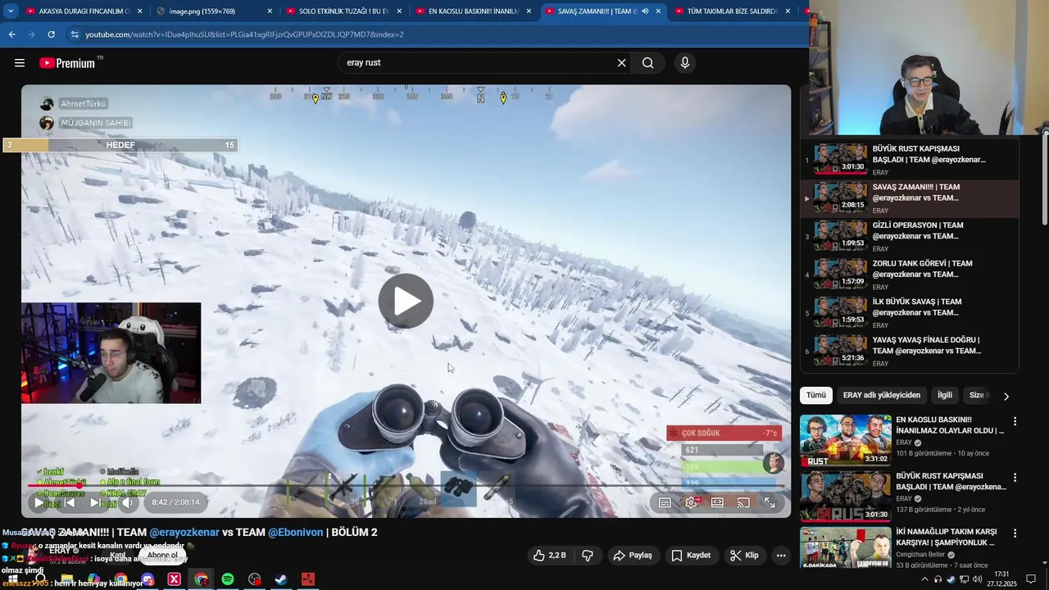Switch to TÜM TAKIMLAR BİZE SALDIRDI tab
The image size is (1049, 590).
click(732, 11)
